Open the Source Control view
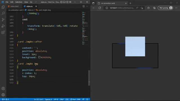This screenshot has height=101, width=180. click(x=3, y=20)
